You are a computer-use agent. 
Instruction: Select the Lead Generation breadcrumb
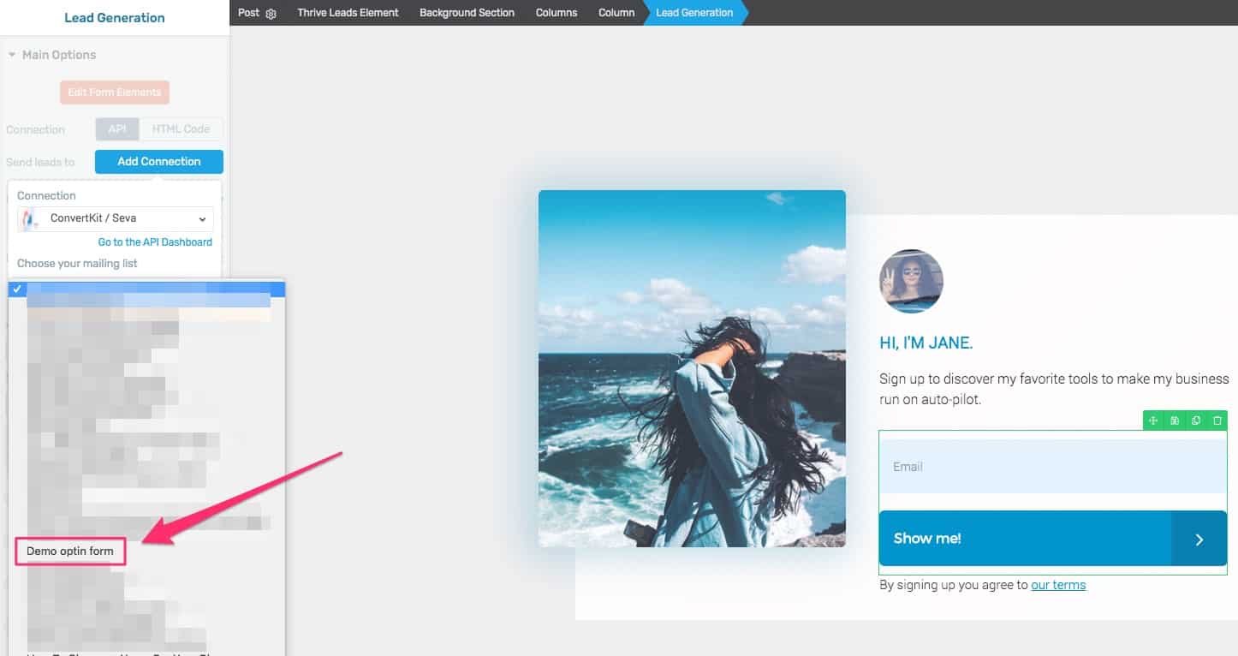tap(694, 13)
